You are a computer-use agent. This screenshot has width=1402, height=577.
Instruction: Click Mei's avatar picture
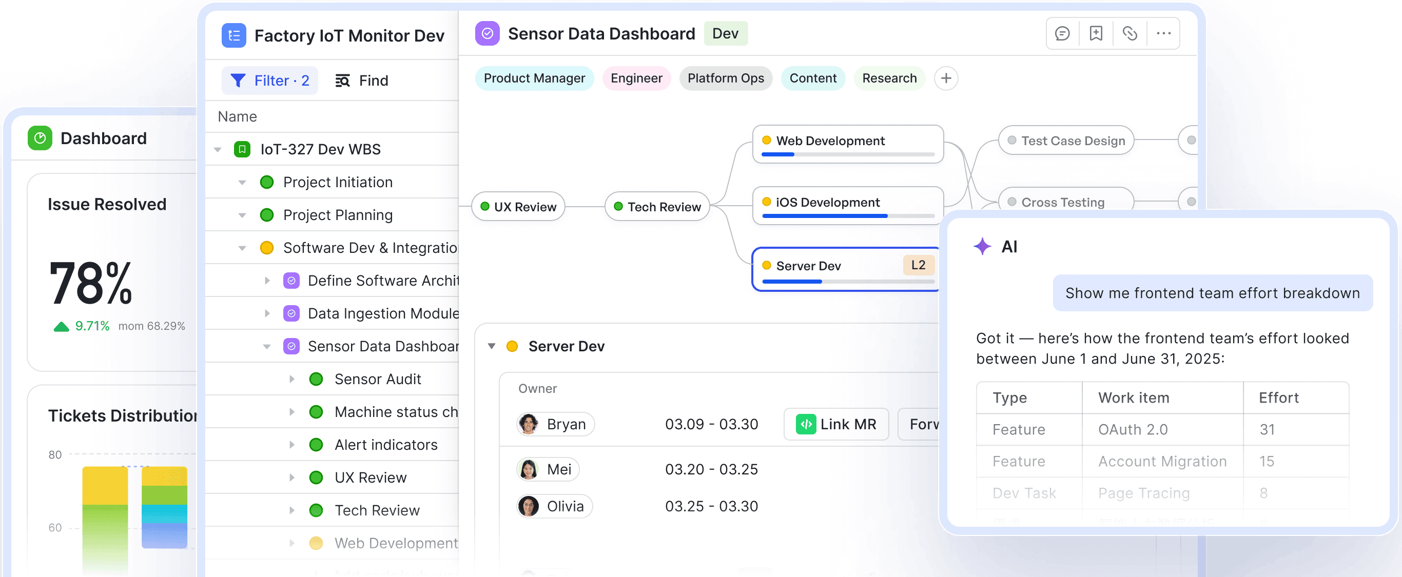click(x=528, y=469)
